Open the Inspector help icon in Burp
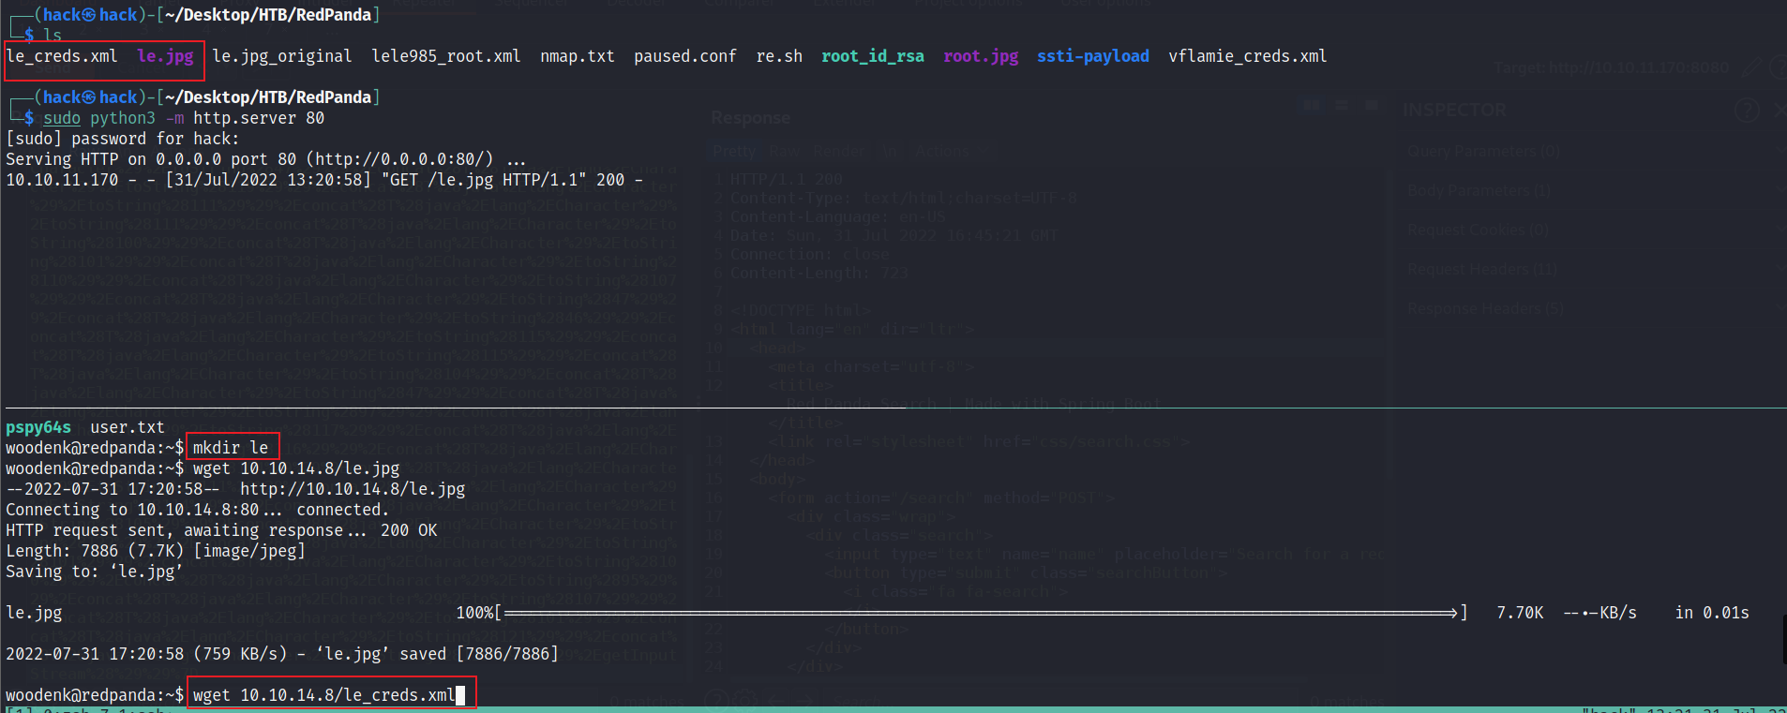1787x713 pixels. [1747, 111]
